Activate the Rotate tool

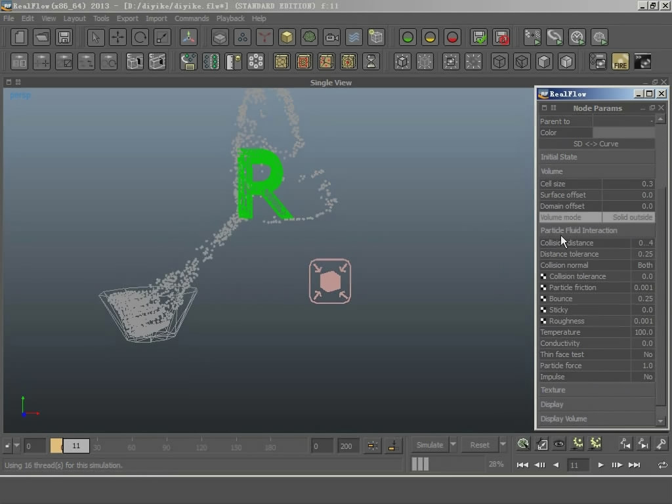tap(140, 37)
